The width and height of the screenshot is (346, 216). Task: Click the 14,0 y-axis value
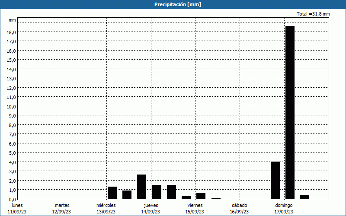click(11, 70)
